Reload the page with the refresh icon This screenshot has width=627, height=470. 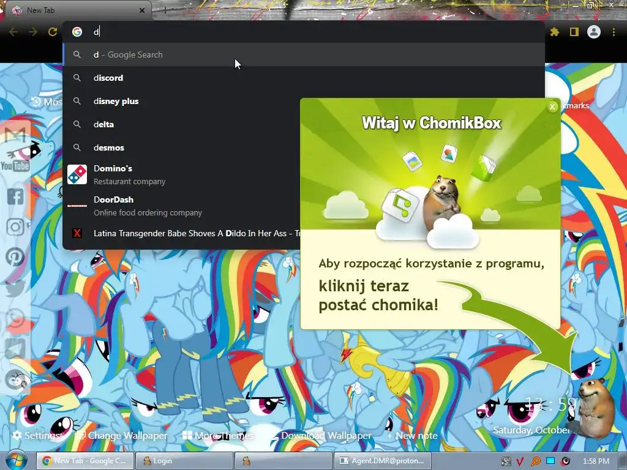53,32
